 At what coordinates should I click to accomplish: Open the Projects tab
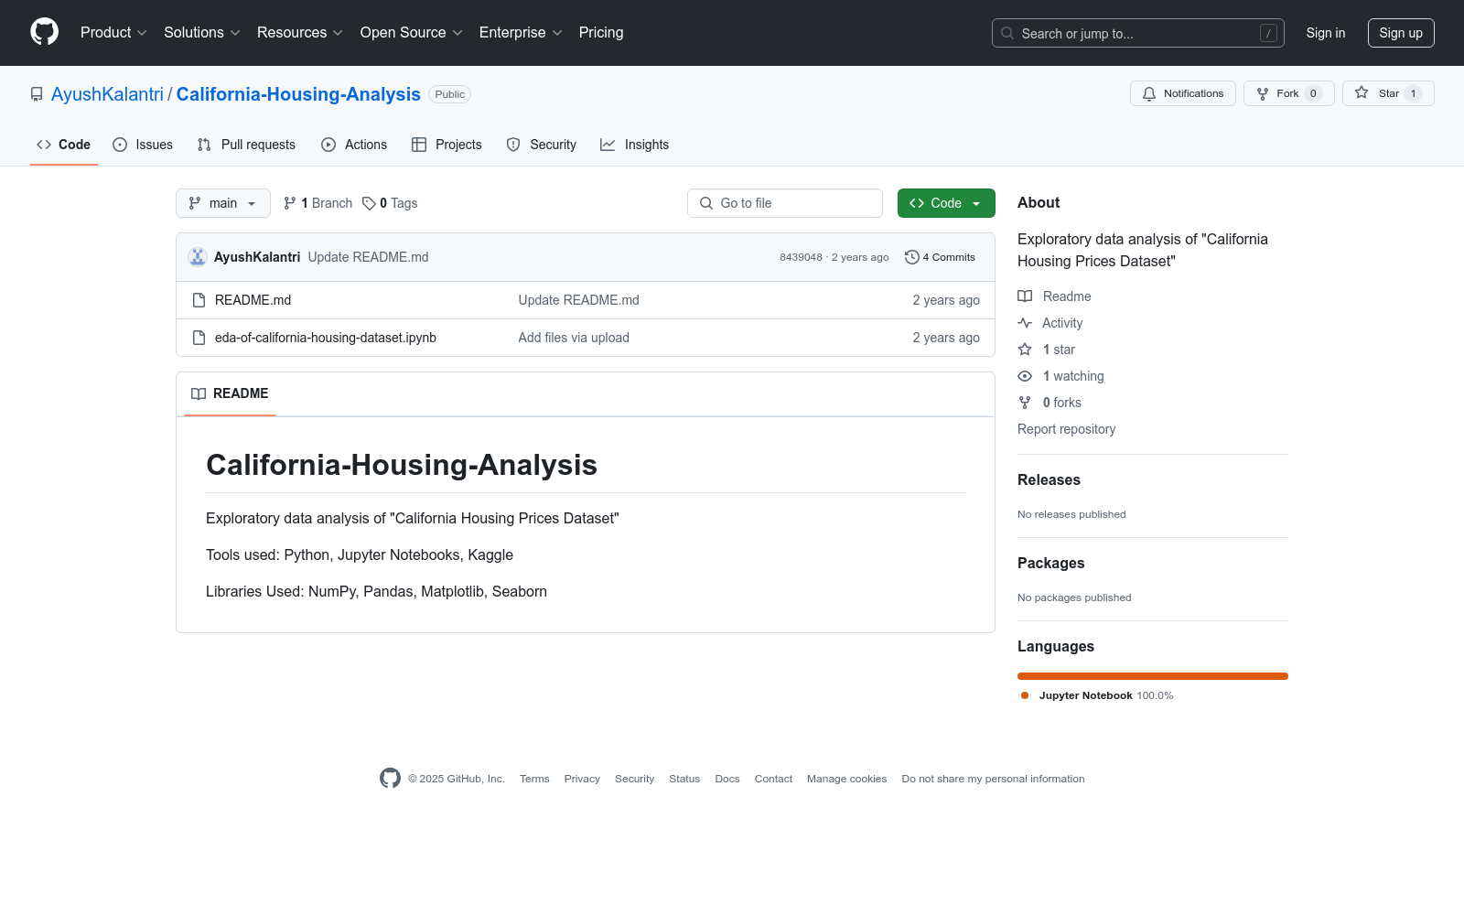(x=447, y=145)
